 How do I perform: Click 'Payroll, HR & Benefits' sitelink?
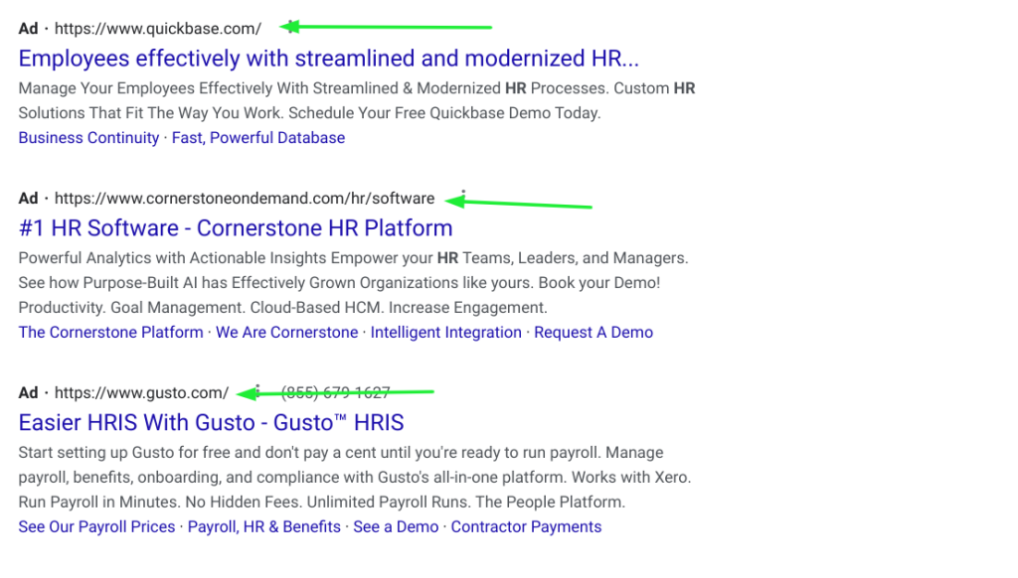point(263,527)
